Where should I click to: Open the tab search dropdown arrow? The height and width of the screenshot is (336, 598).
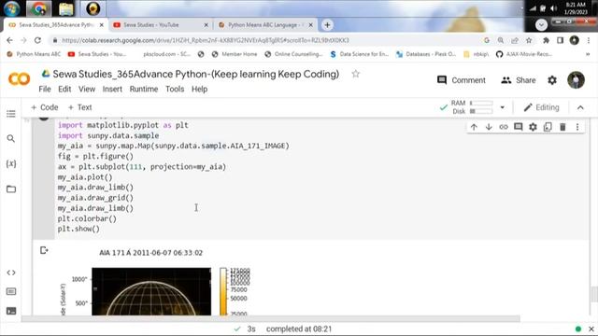[x=541, y=25]
